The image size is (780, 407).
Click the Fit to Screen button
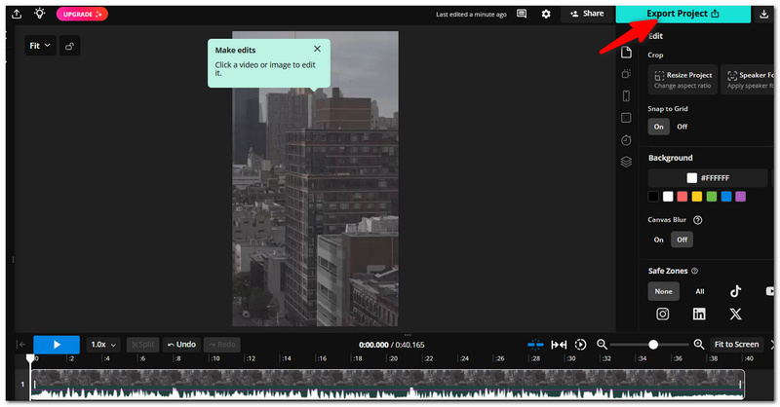(736, 345)
